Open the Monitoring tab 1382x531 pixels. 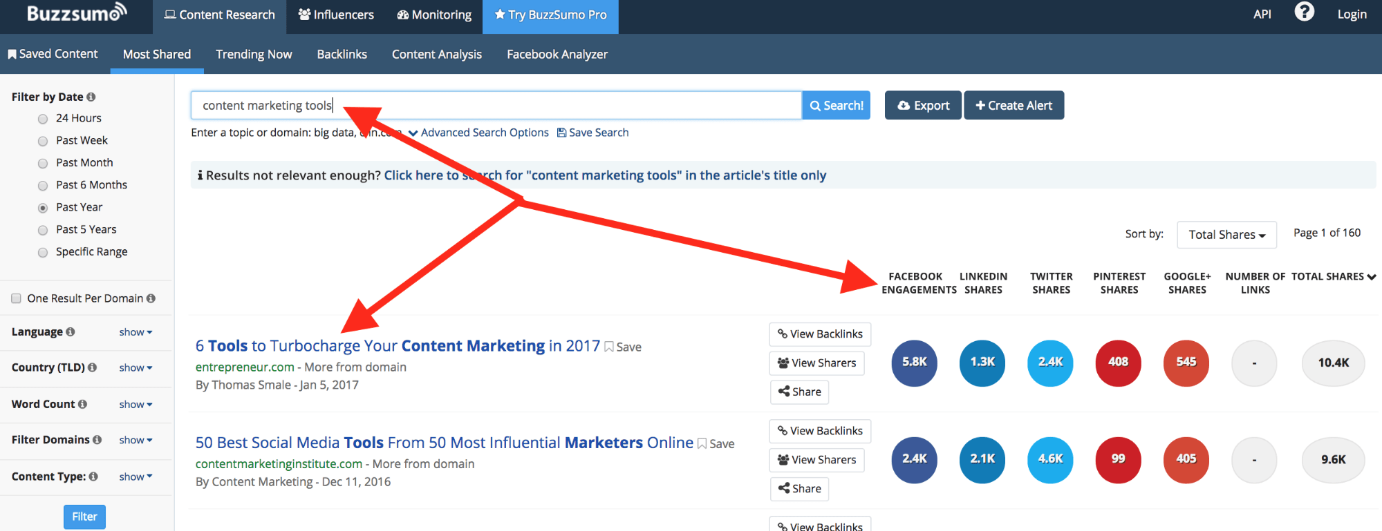coord(434,15)
